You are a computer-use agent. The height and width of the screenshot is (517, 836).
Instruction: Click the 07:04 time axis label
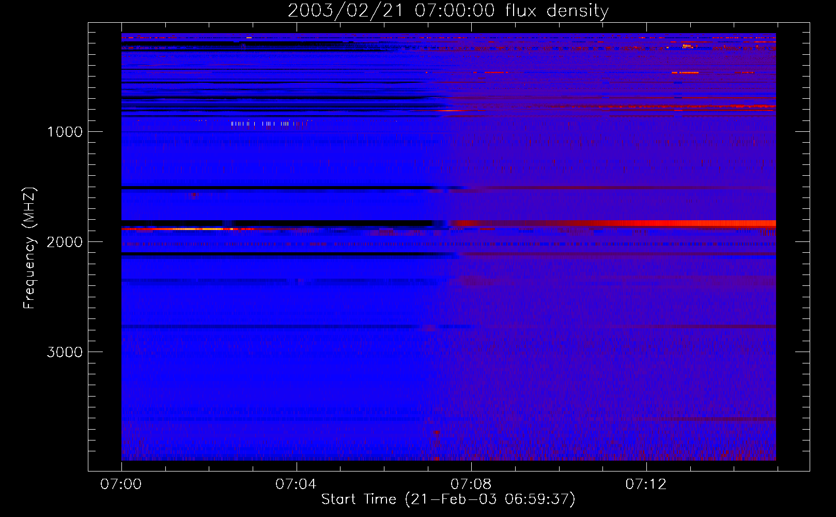[x=296, y=484]
